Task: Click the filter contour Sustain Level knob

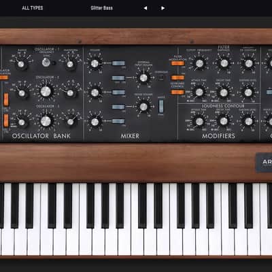Action: (248, 92)
